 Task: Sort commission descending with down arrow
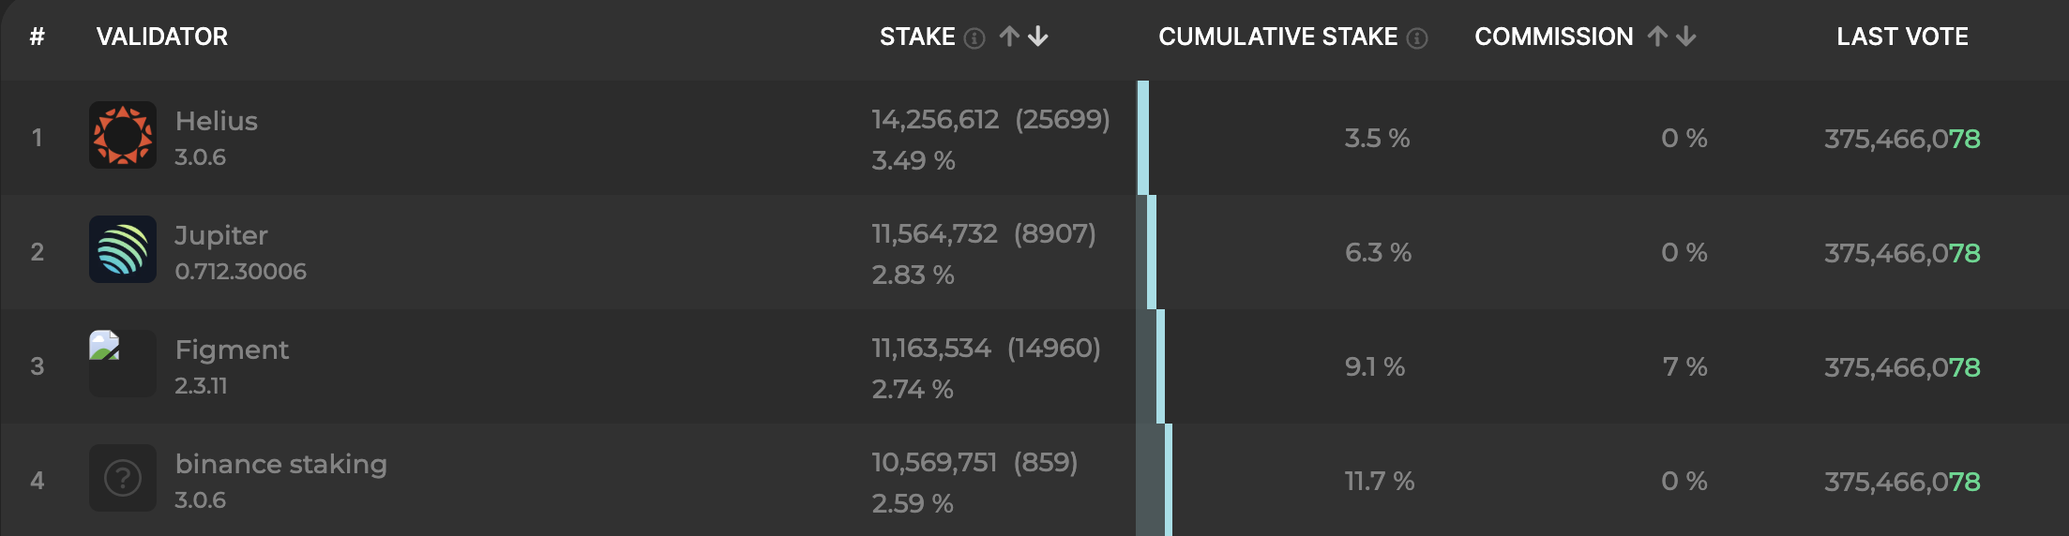click(x=1686, y=37)
